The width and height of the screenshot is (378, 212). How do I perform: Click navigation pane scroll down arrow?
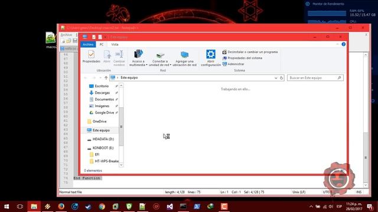click(x=121, y=165)
